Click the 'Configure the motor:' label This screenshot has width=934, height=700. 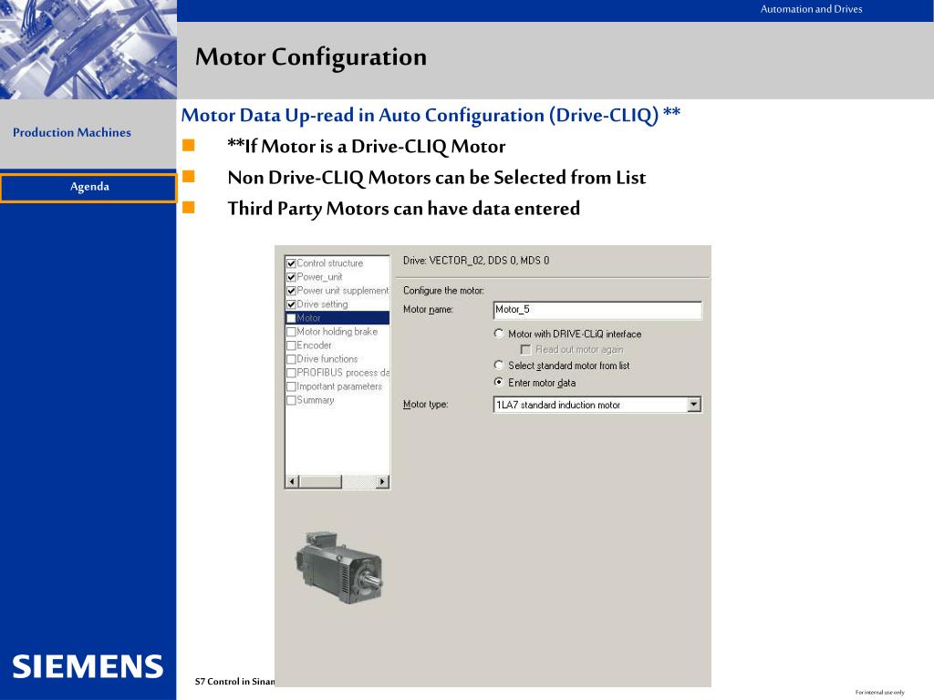[443, 291]
